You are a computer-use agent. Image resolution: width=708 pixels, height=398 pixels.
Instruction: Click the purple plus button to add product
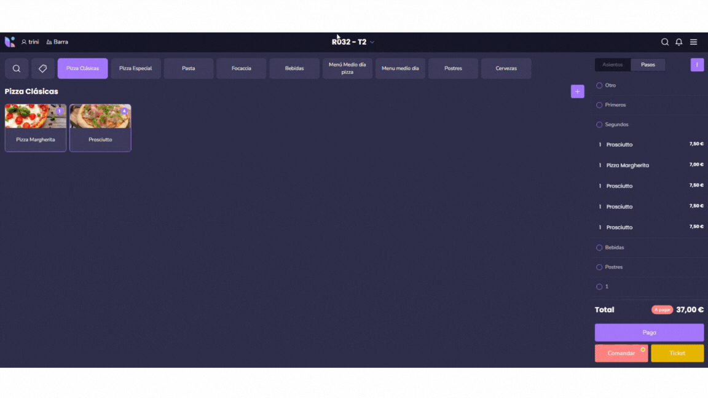coord(577,92)
